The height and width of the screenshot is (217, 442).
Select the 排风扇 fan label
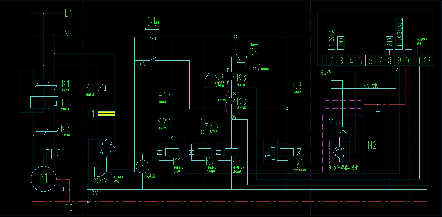[150, 176]
